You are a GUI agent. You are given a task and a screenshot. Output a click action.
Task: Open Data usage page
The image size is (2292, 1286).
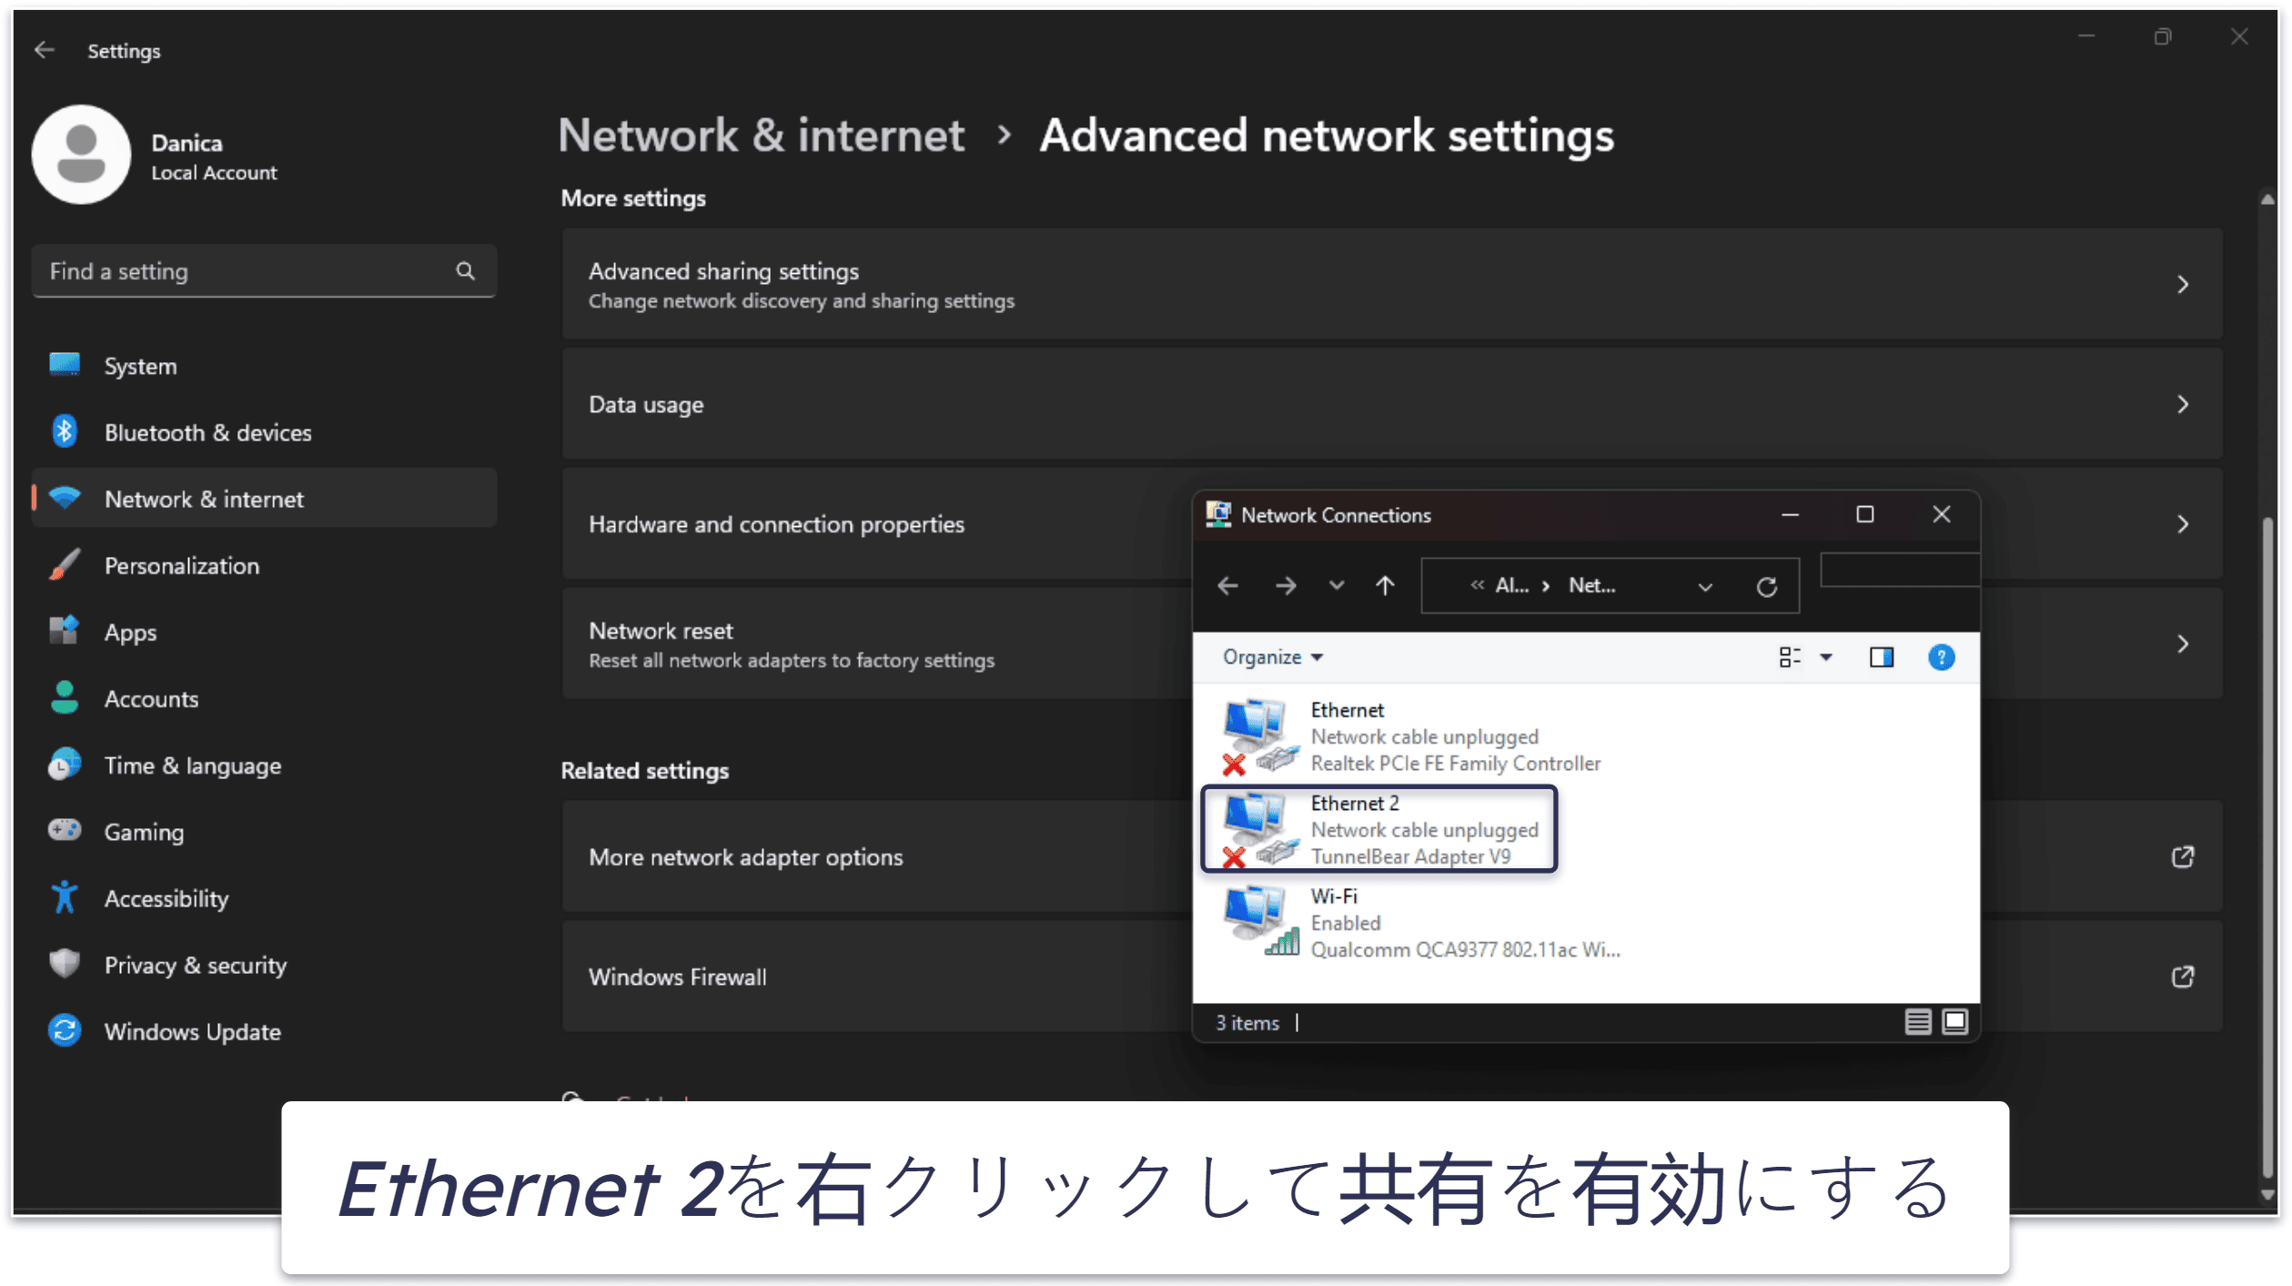click(1391, 404)
